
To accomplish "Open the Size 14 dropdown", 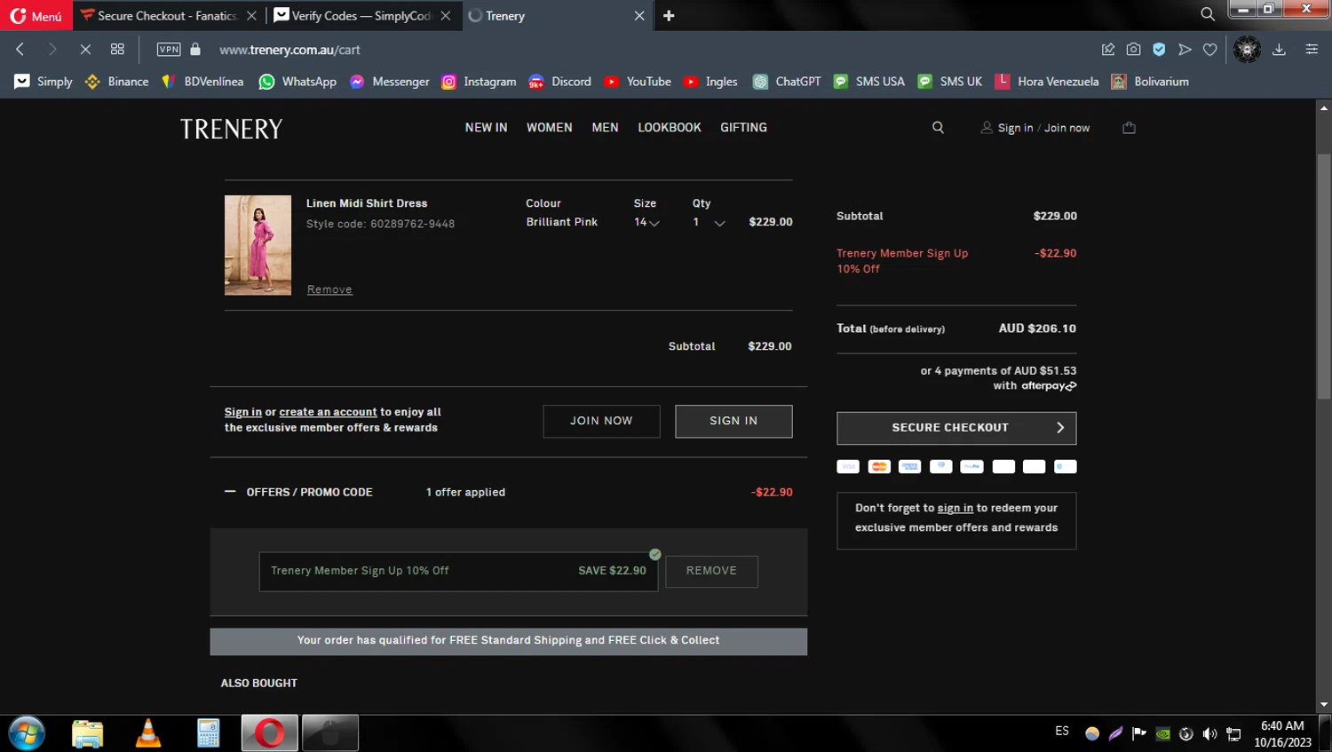I will [x=646, y=223].
